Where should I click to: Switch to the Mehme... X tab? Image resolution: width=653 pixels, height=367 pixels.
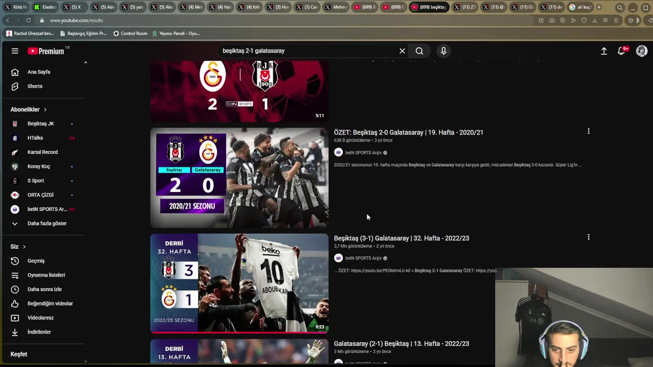point(336,7)
